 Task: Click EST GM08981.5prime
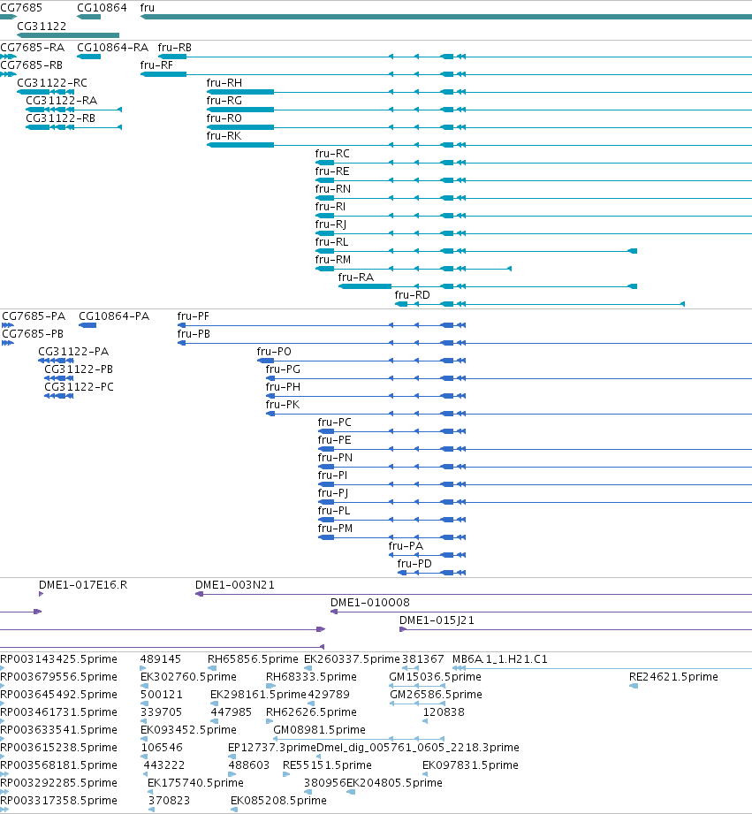(319, 729)
